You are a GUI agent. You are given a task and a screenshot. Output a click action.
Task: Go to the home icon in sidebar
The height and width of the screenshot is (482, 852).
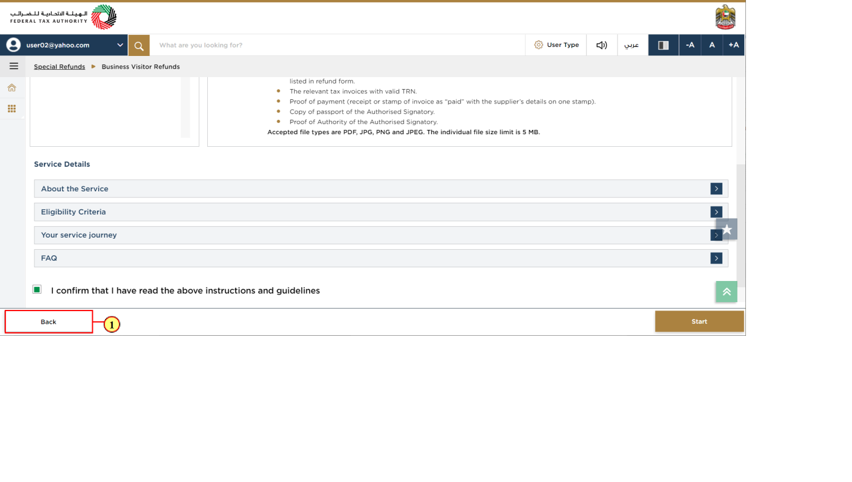click(x=11, y=88)
